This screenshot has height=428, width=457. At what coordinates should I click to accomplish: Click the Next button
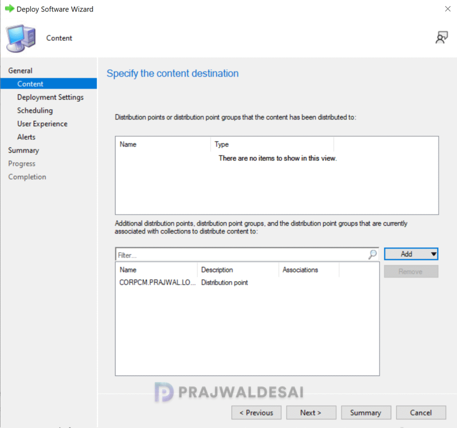coord(311,412)
